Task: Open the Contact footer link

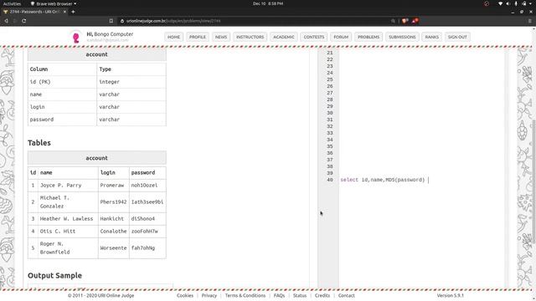Action: click(346, 295)
